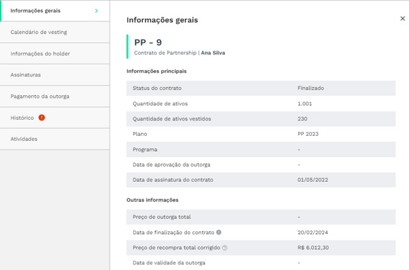409x270 pixels.
Task: Click the 01/05/2022 signature date
Action: [313, 180]
